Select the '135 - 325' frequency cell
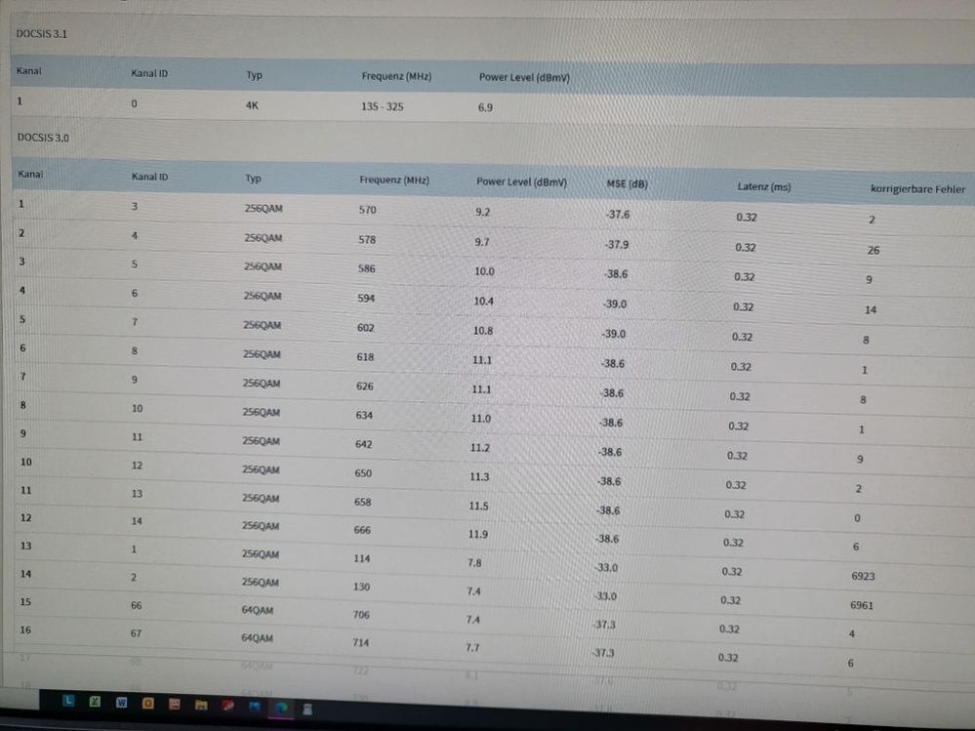The image size is (975, 731). (382, 106)
